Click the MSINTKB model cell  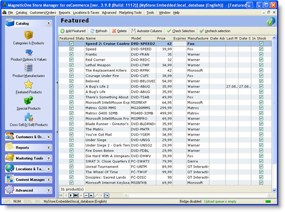(x=143, y=183)
